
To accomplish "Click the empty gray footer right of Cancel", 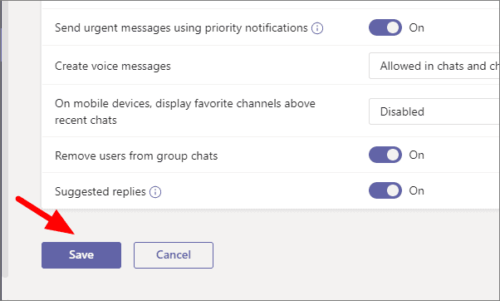I will pyautogui.click(x=350, y=255).
